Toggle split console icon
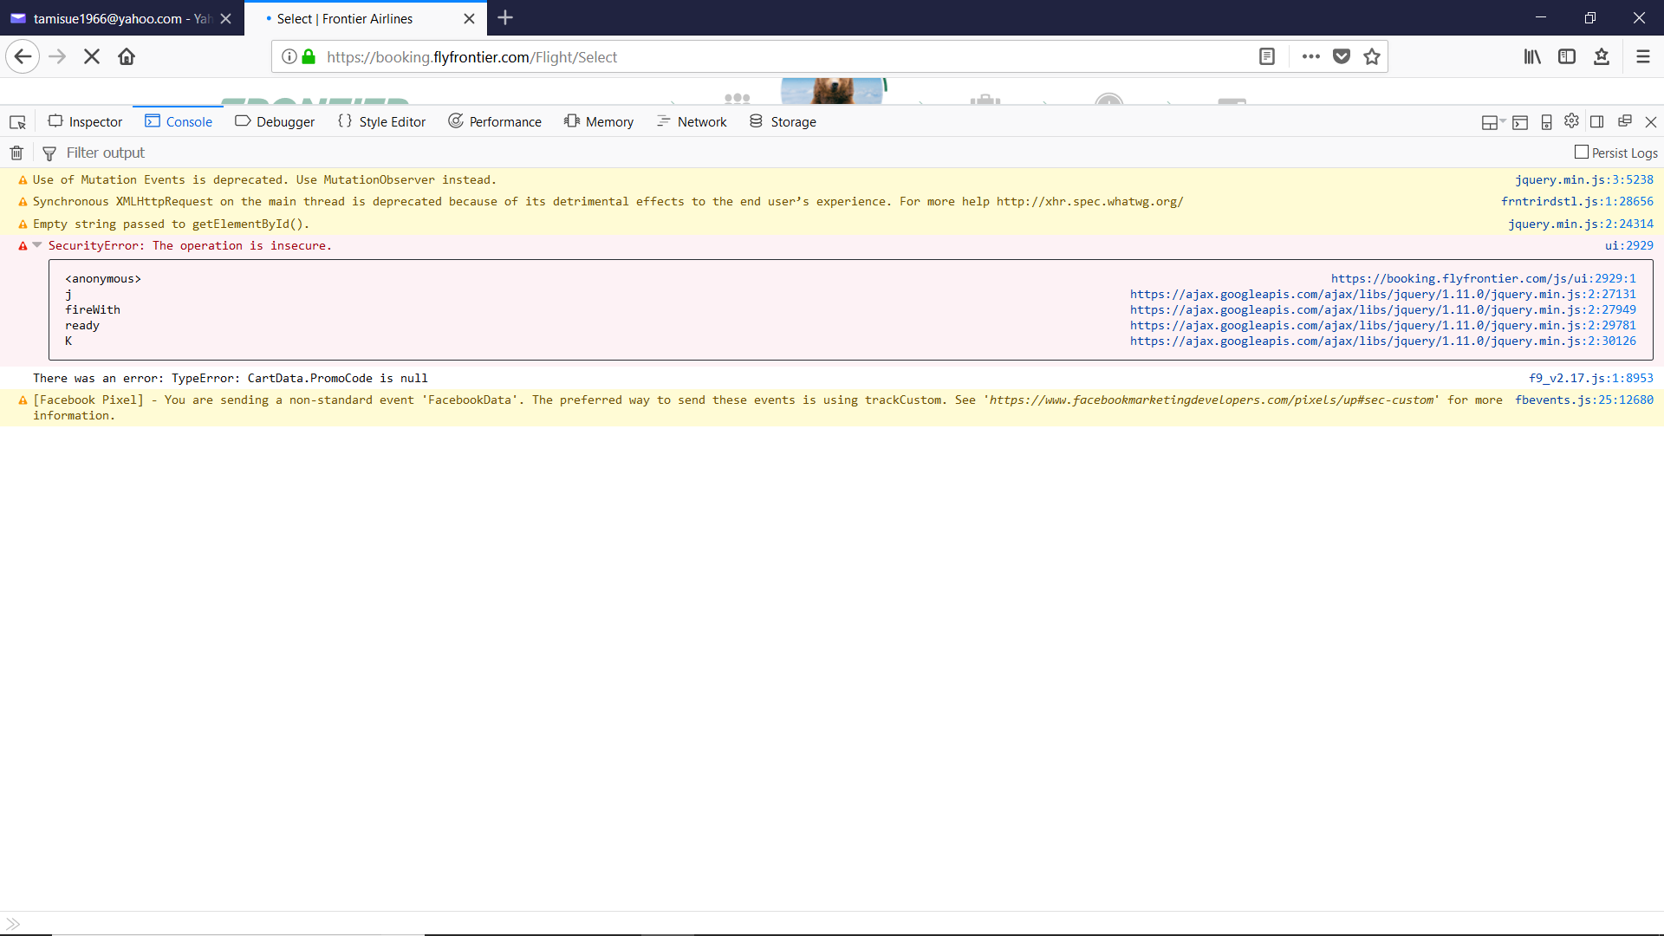The width and height of the screenshot is (1664, 936). [1520, 122]
